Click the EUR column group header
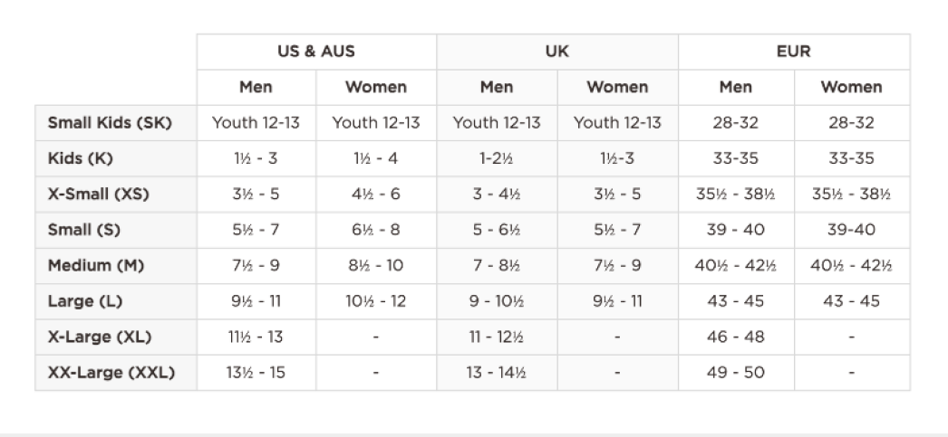Image resolution: width=948 pixels, height=437 pixels. coord(793,52)
